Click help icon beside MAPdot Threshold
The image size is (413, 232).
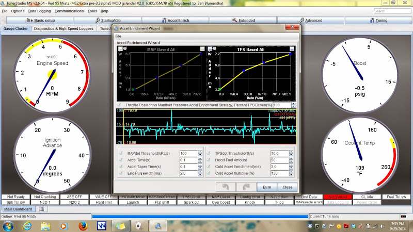122,153
